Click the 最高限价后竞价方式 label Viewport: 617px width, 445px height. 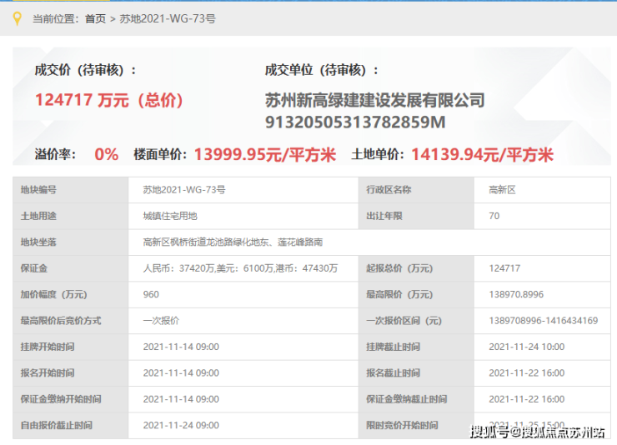(x=61, y=320)
